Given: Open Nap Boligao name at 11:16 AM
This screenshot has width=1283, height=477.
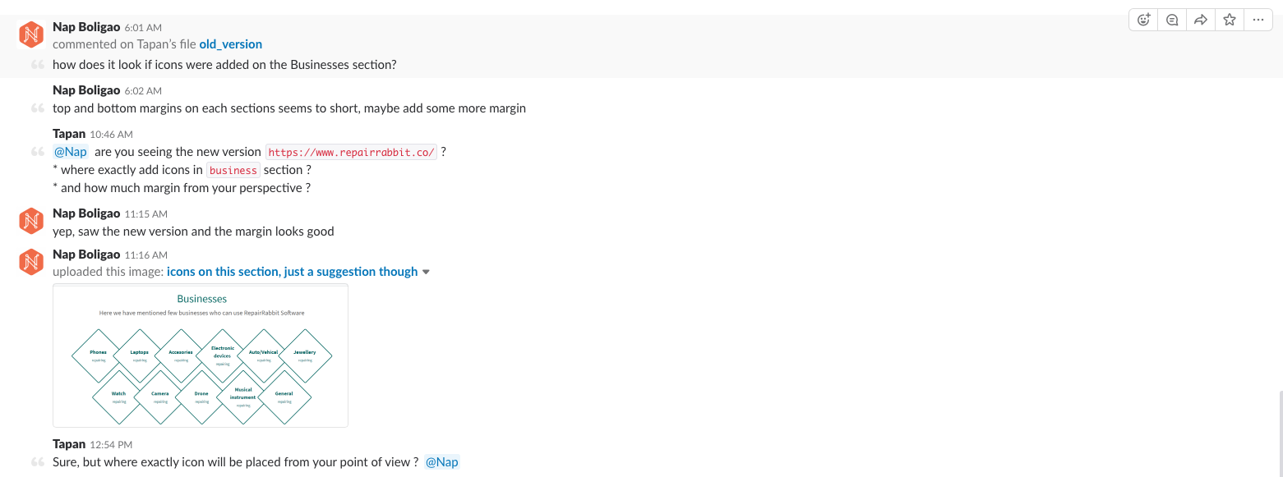Looking at the screenshot, I should pos(86,255).
